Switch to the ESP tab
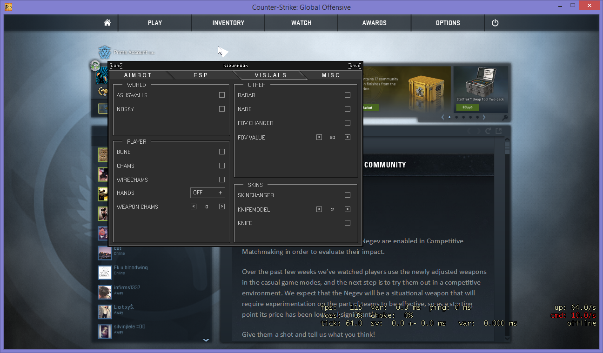 (x=201, y=75)
